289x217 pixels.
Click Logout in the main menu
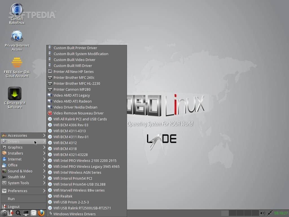pos(14,207)
